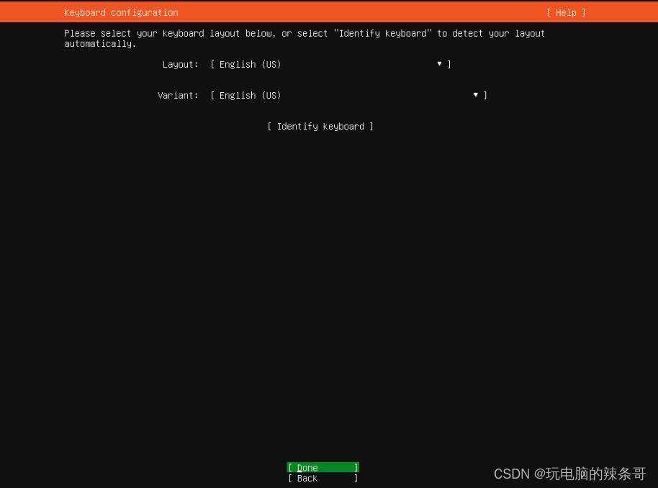
Task: Click the "Layout:" field label
Action: [x=180, y=65]
